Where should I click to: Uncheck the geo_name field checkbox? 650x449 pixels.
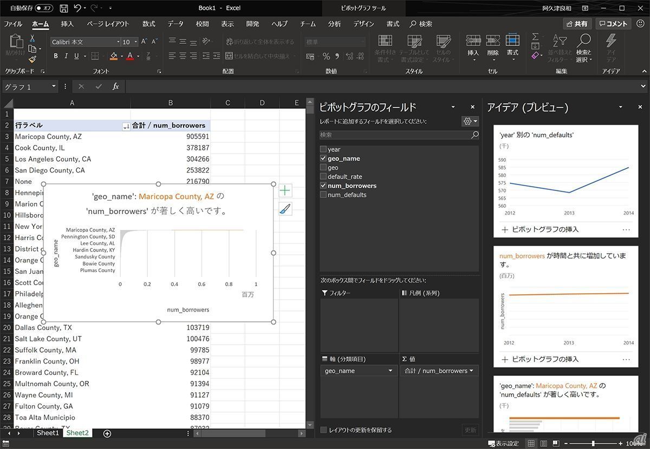pos(323,159)
